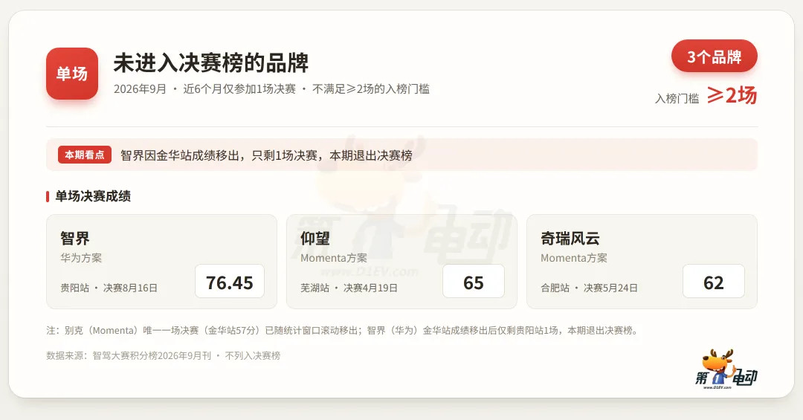Screen dimensions: 803x420
Task: Click the Momenta方案 subtitle under 奇瑞风云
Action: coord(573,258)
